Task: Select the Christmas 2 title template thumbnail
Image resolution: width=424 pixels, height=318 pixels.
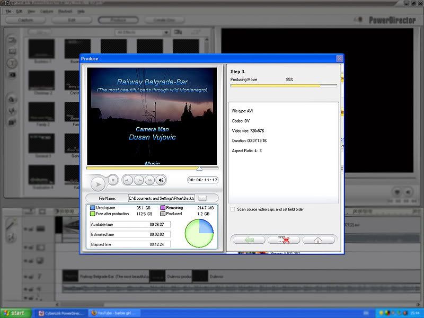Action: [42, 81]
